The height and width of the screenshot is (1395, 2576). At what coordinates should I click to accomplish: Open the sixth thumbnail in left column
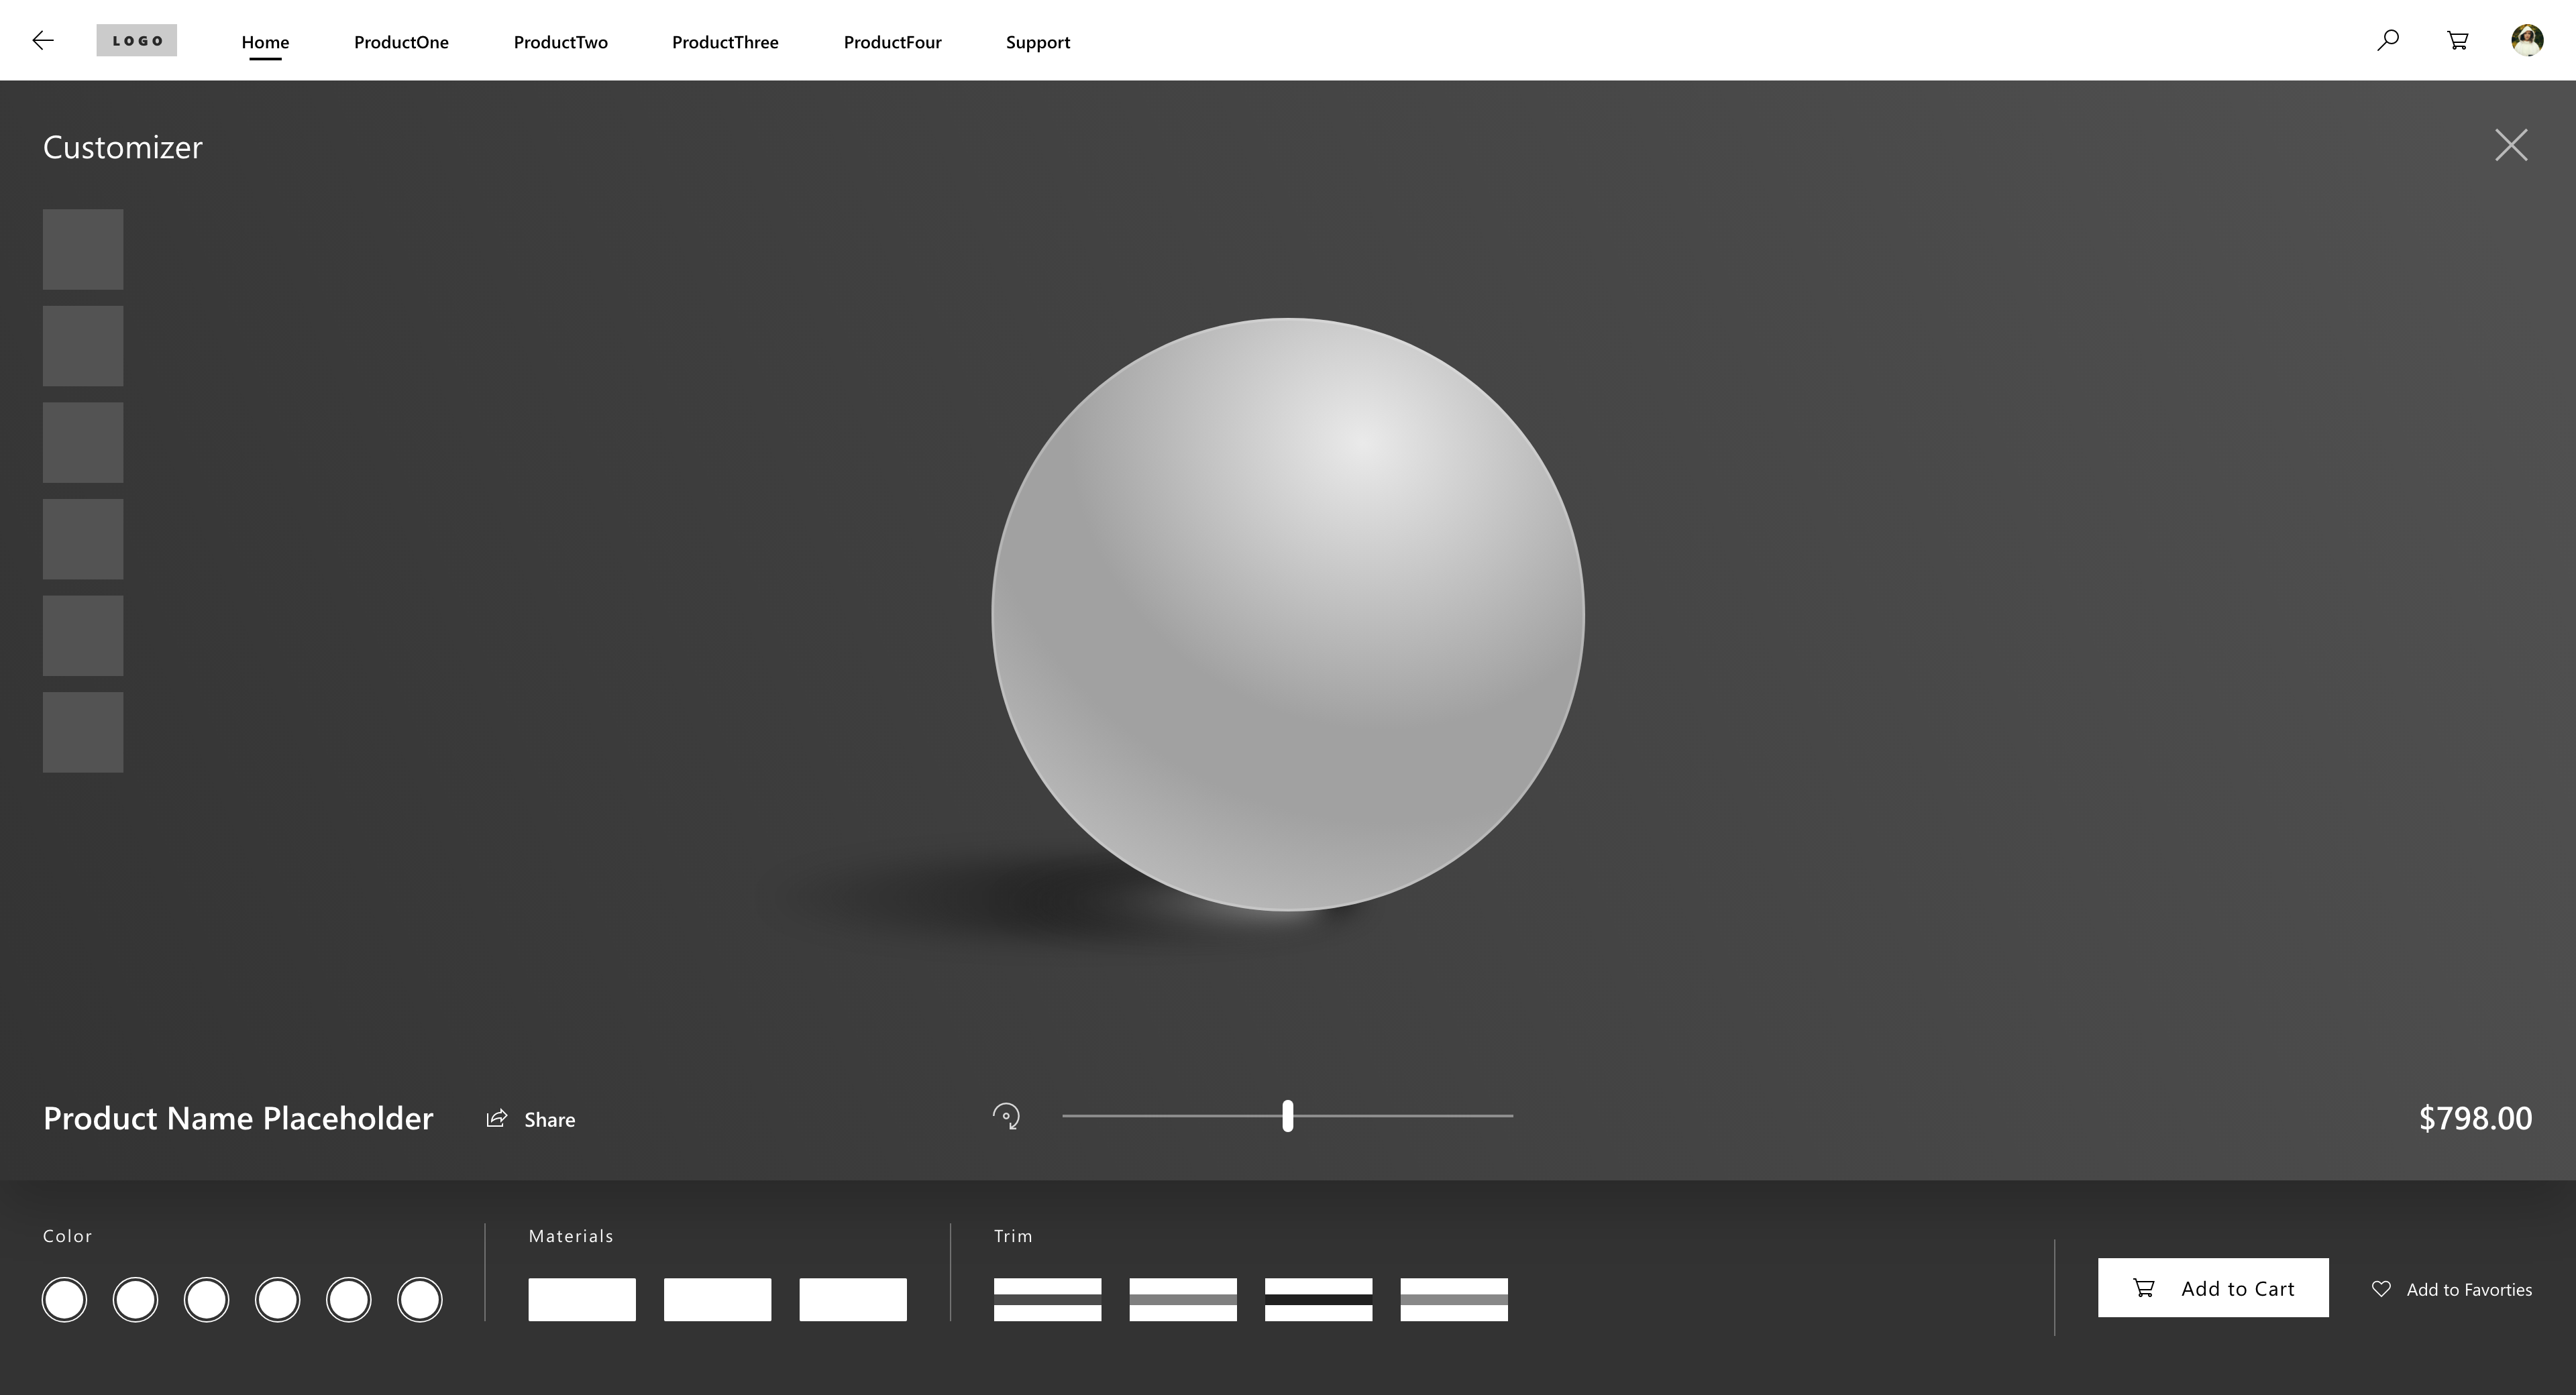click(83, 732)
